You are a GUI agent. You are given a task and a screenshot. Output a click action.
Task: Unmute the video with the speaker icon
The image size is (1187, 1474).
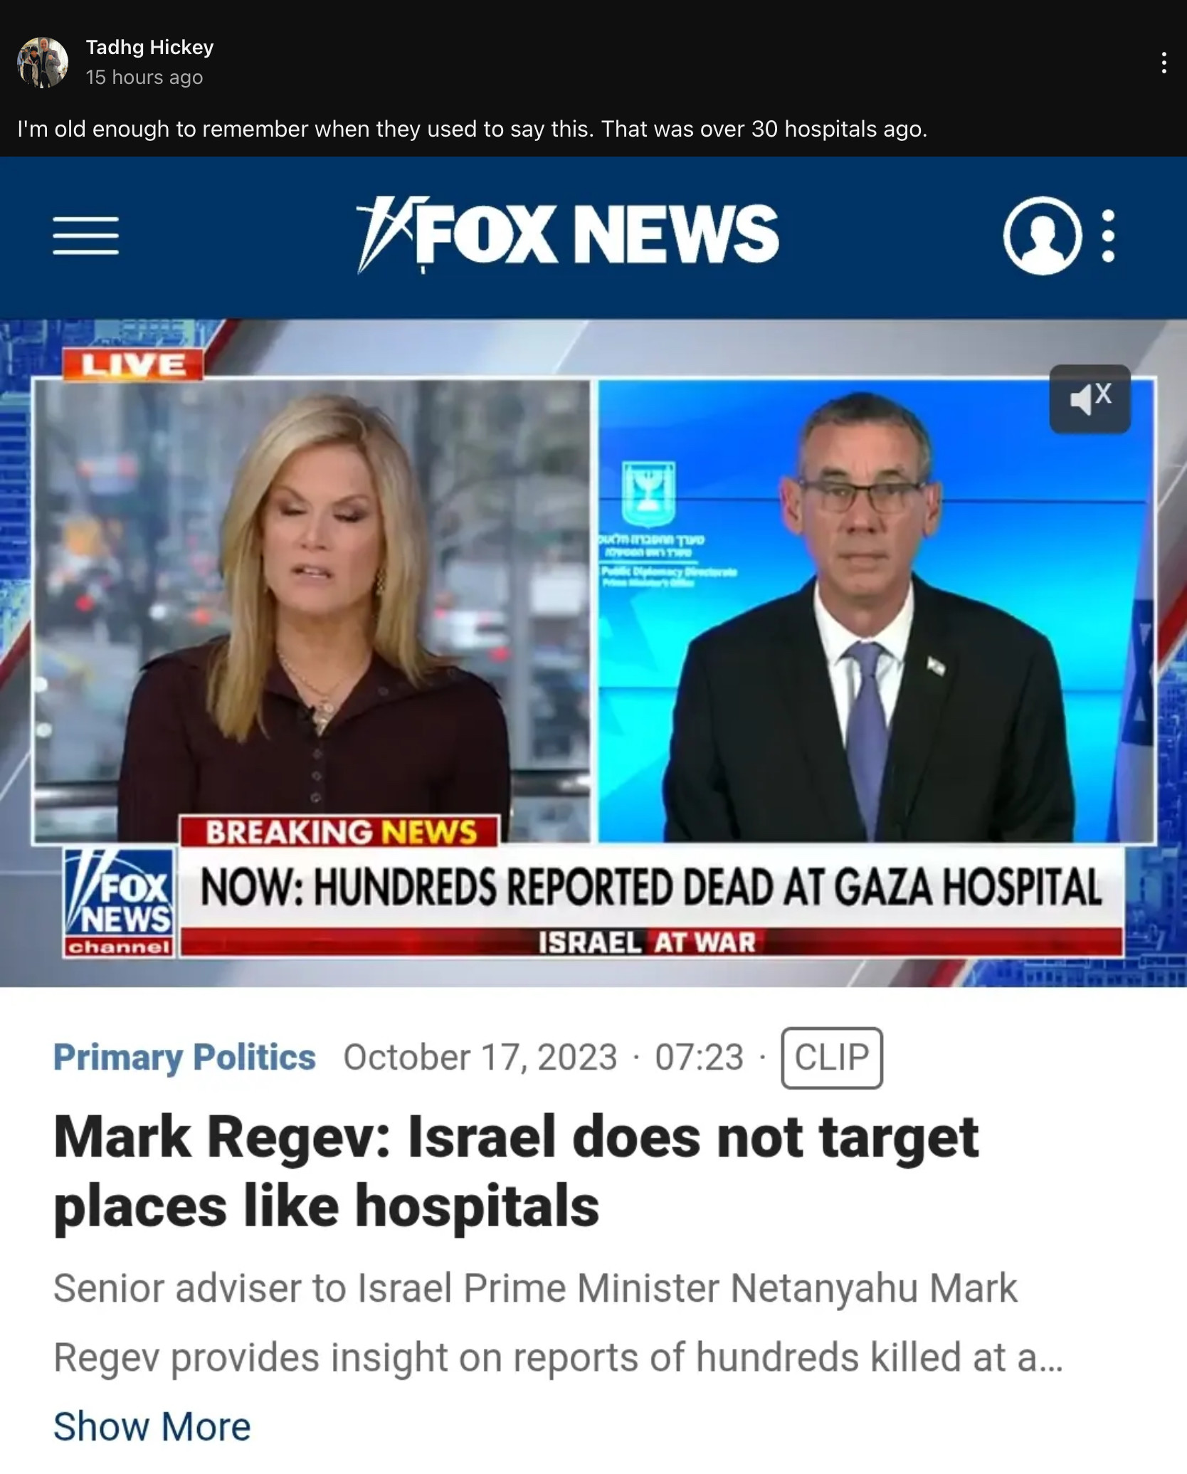click(x=1090, y=399)
